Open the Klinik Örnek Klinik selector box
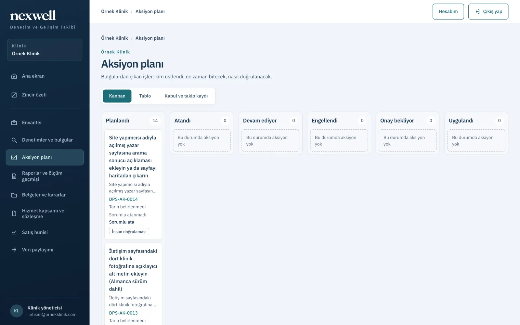 (45, 50)
